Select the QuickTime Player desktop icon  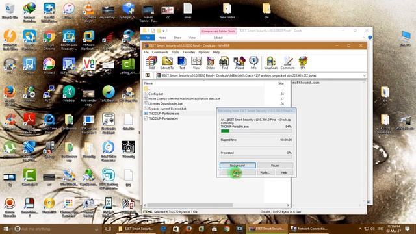[x=49, y=123]
